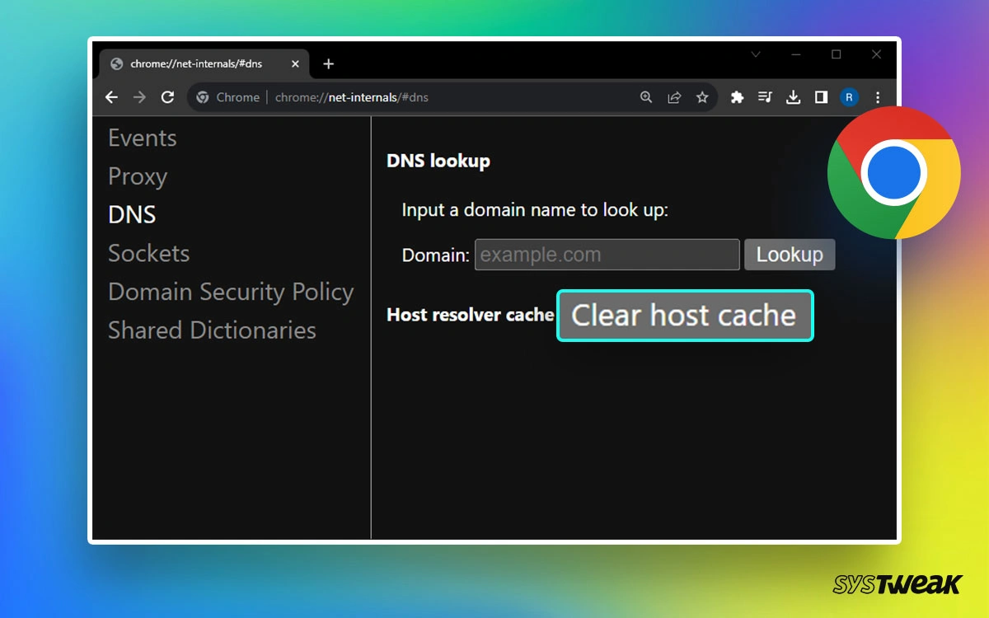This screenshot has height=618, width=989.
Task: Switch to the Sockets section
Action: click(149, 253)
